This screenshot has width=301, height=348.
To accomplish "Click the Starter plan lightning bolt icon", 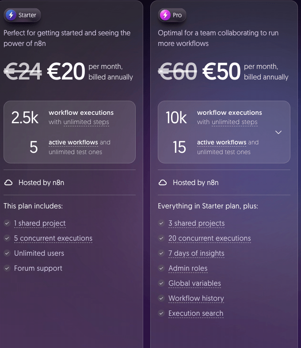I will coord(11,15).
